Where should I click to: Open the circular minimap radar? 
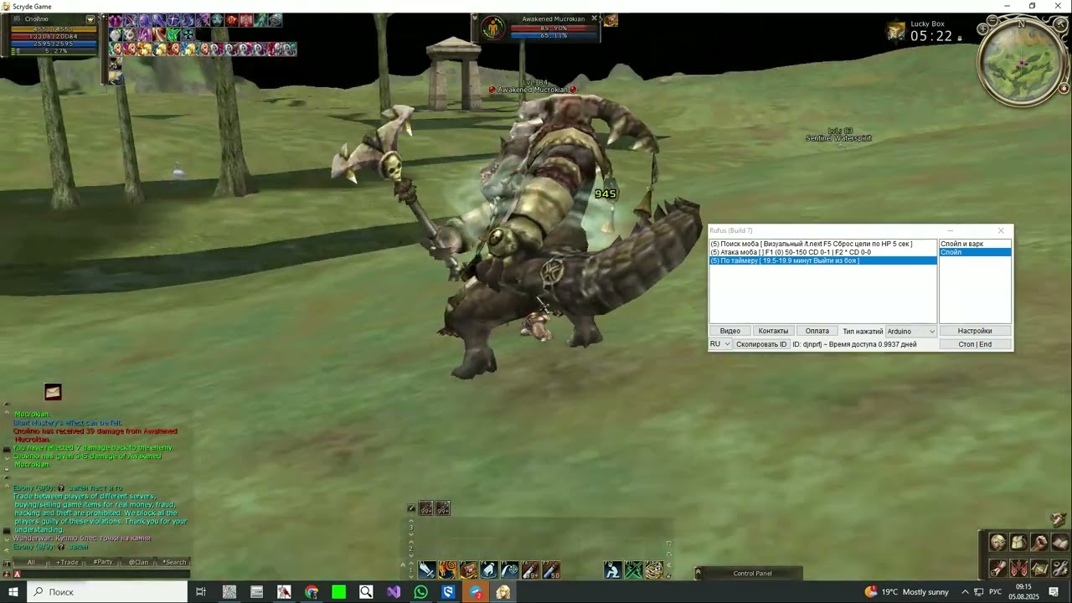(1022, 63)
